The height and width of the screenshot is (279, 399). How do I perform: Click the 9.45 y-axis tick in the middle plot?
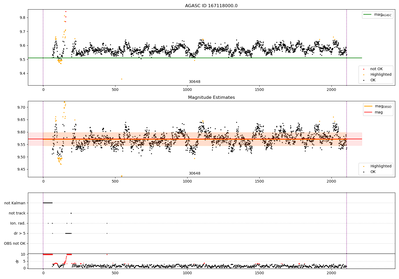click(21, 170)
